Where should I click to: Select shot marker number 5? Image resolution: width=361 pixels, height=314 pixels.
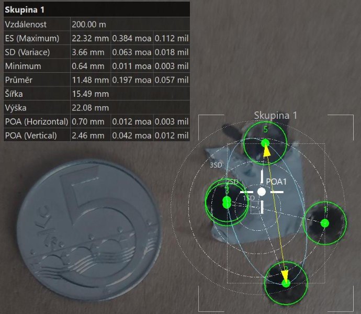coord(265,142)
